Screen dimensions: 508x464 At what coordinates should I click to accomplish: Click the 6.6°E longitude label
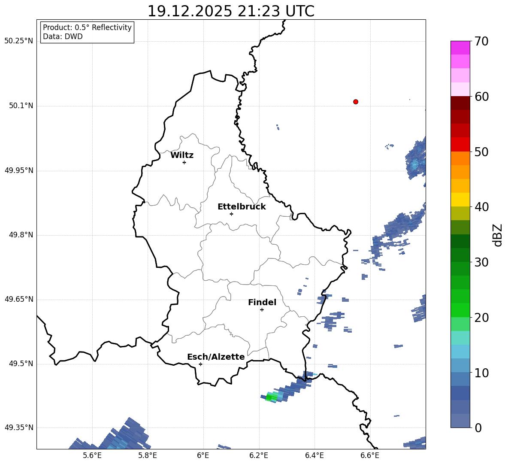coord(370,455)
